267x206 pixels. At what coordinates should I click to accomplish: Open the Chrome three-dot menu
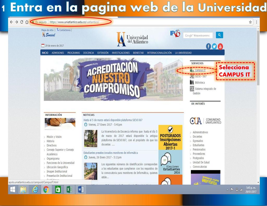[x=257, y=22]
